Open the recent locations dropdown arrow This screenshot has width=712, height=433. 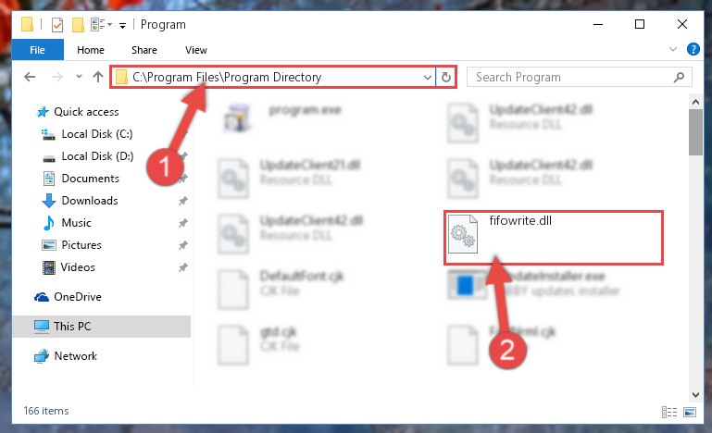coord(79,76)
